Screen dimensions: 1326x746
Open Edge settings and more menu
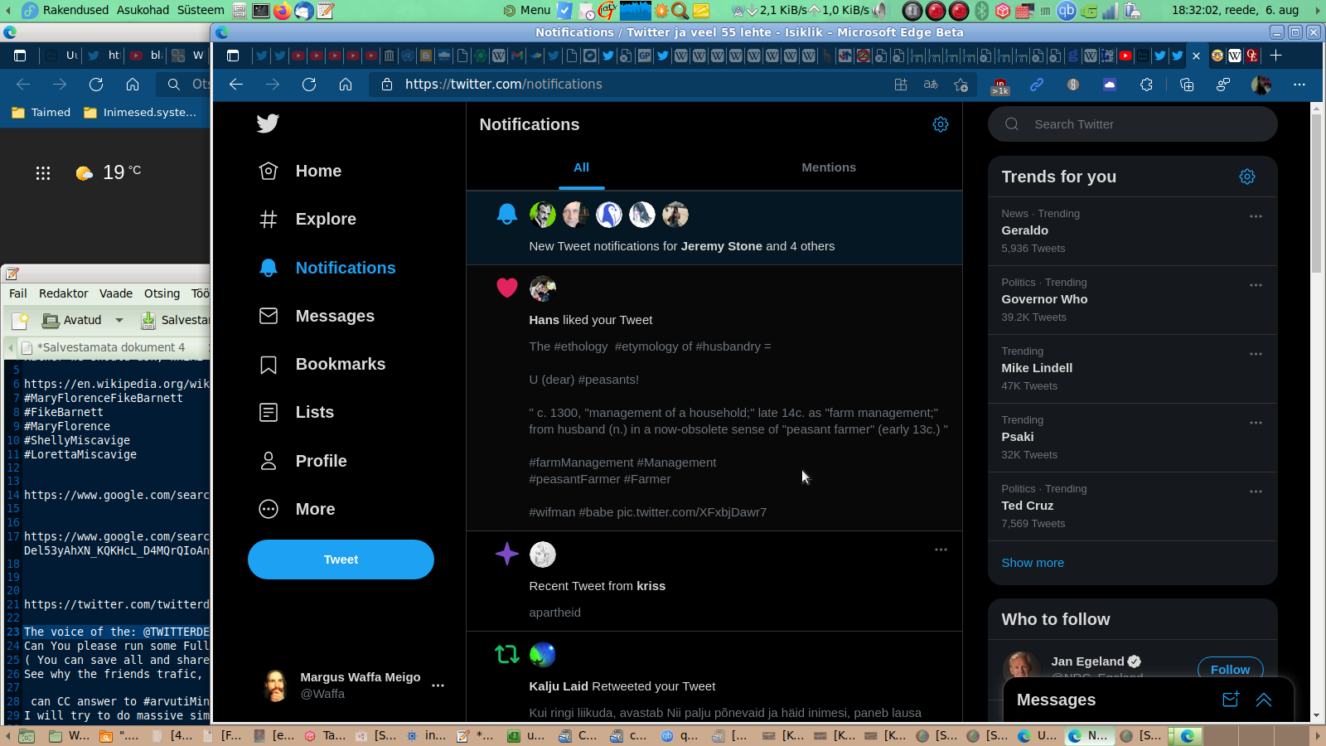click(1299, 85)
